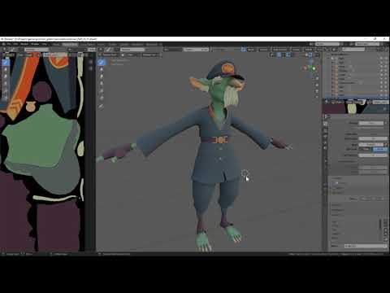390x293 pixels.
Task: Open the File menu
Action: pyautogui.click(x=9, y=44)
